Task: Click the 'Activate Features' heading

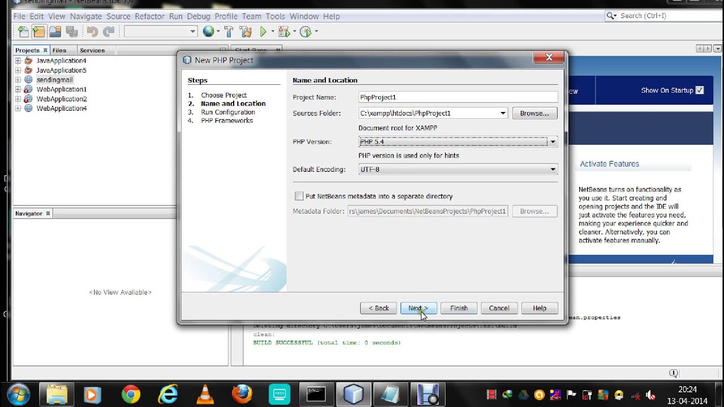Action: [609, 164]
